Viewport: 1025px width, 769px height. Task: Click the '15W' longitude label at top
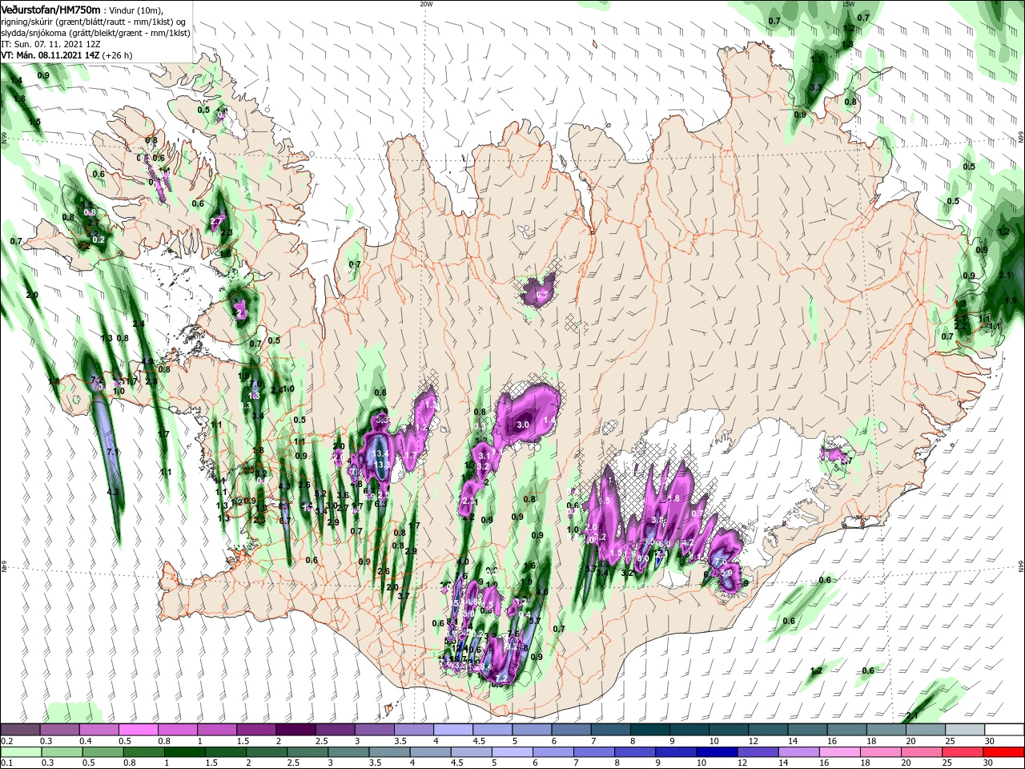coord(849,4)
